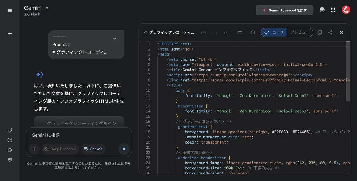Toggle the Canvas chip in prompt box
Viewport: 357px width, 181px height.
pyautogui.click(x=93, y=149)
